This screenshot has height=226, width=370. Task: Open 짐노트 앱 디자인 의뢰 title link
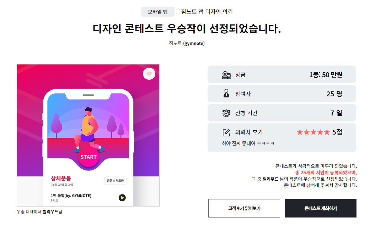[x=207, y=12]
